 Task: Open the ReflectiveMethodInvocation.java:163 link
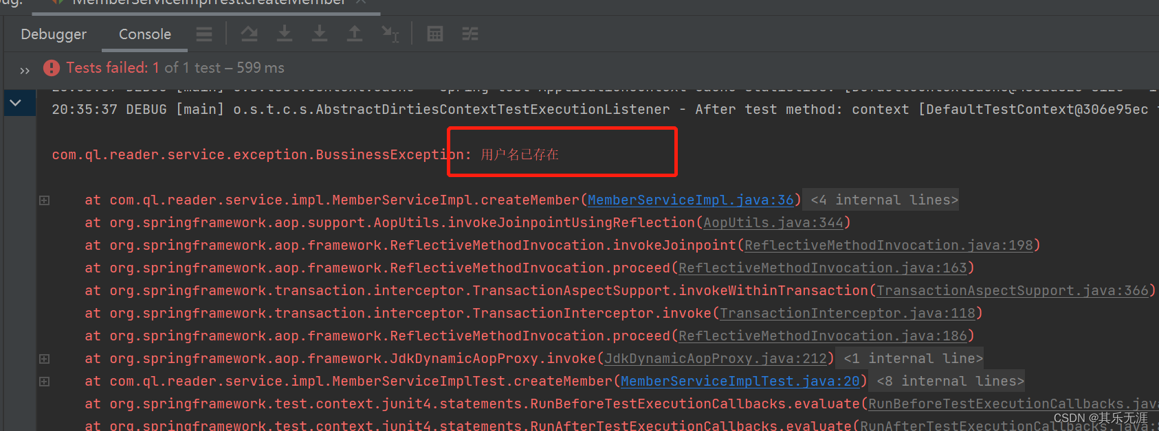pos(823,268)
